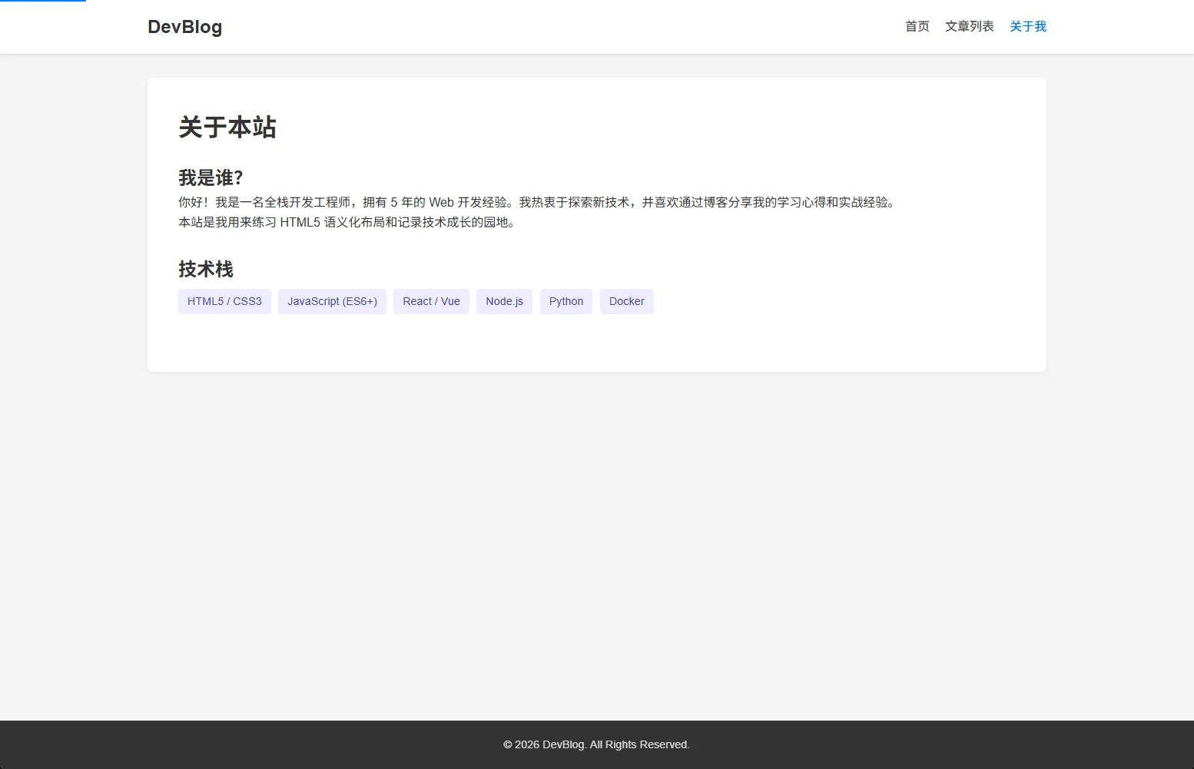Click the DevBlog site logo
The width and height of the screenshot is (1194, 769).
(x=184, y=27)
